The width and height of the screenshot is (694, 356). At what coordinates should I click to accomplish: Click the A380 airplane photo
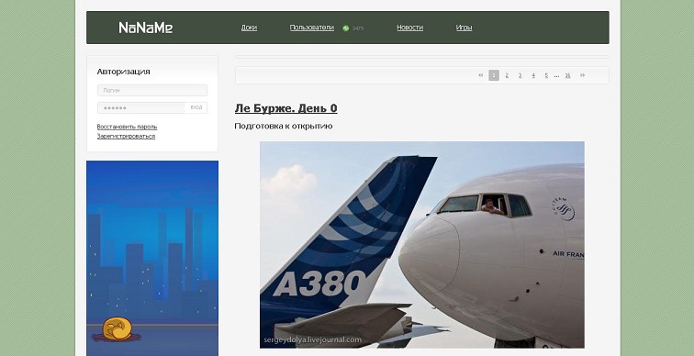click(x=421, y=245)
